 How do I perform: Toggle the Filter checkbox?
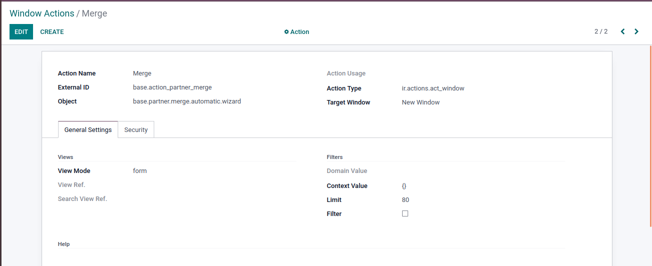pos(405,213)
